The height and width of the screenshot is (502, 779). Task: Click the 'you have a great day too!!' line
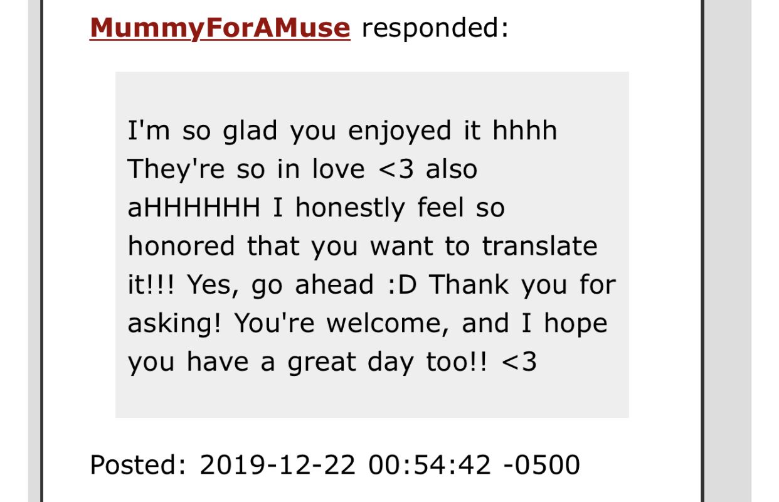(x=308, y=363)
